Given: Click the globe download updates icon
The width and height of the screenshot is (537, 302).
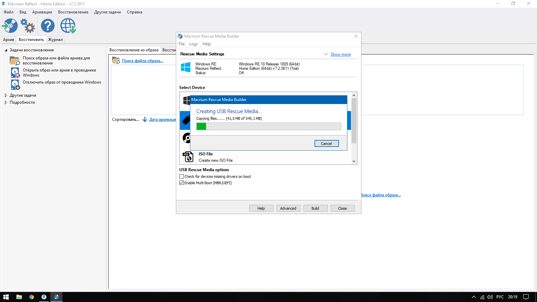Looking at the screenshot, I should pyautogui.click(x=68, y=26).
